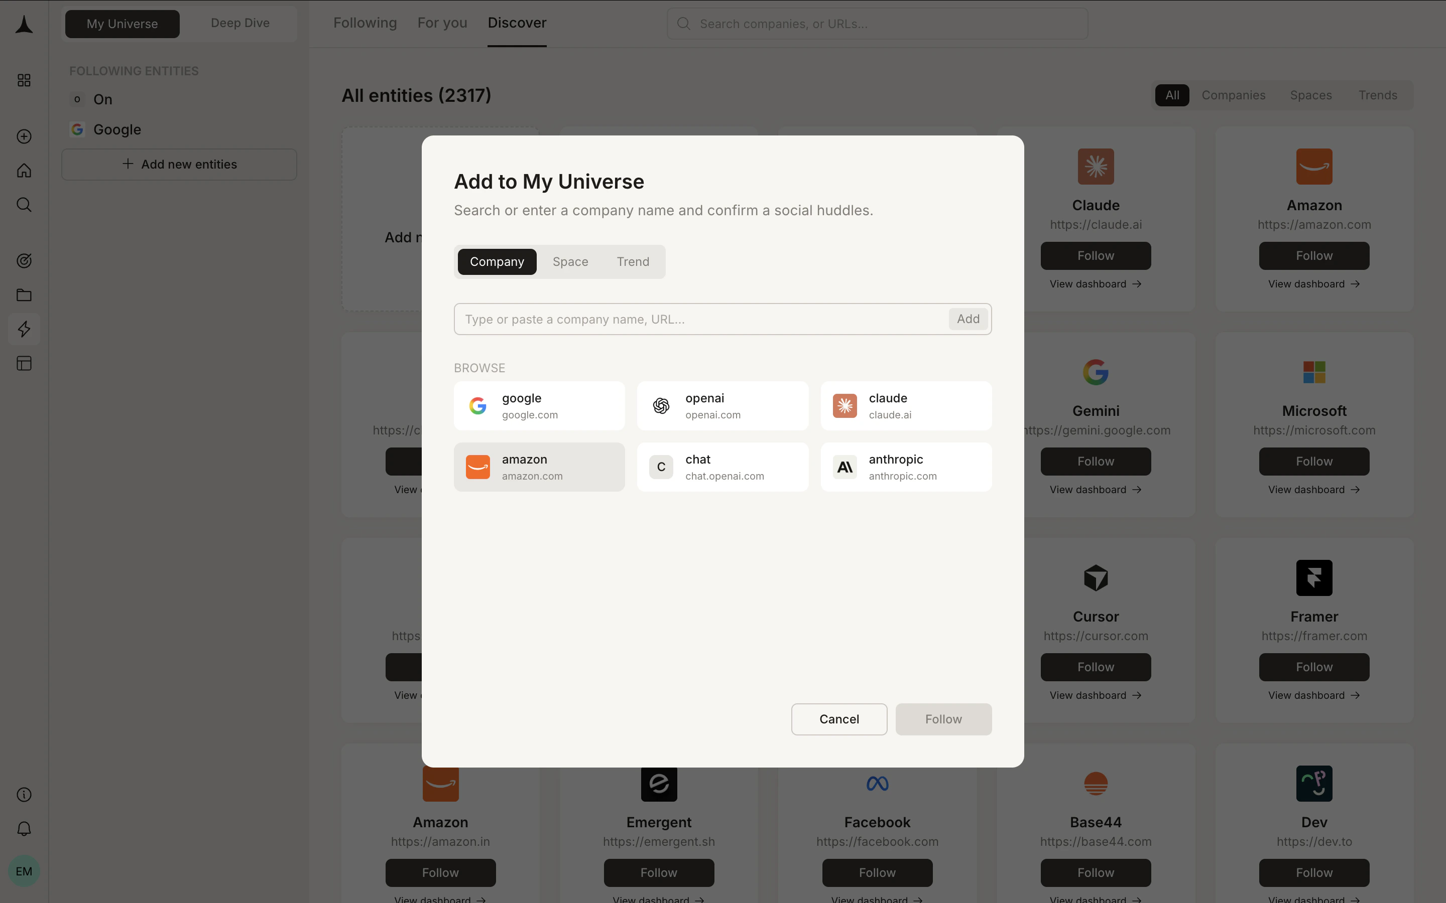1446x903 pixels.
Task: Click the Amazon logo on amazon.com card
Action: click(1314, 166)
